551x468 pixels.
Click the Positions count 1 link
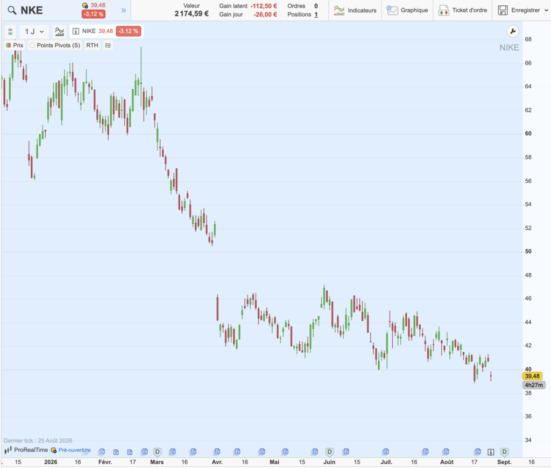click(316, 15)
